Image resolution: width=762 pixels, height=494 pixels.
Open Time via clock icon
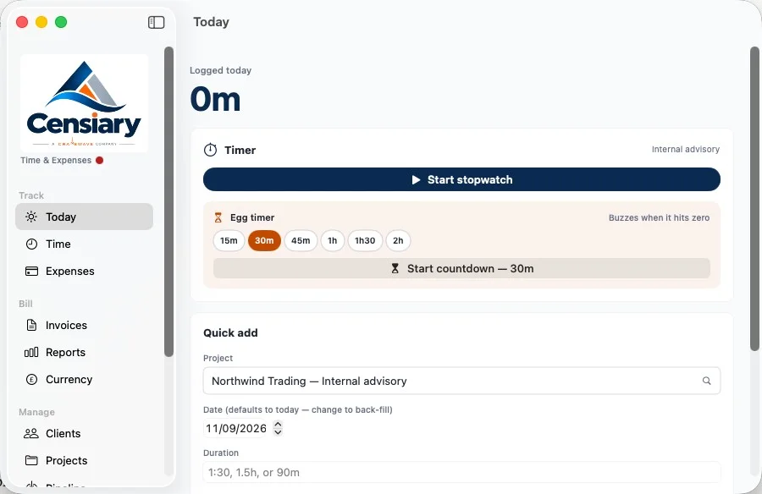(31, 244)
